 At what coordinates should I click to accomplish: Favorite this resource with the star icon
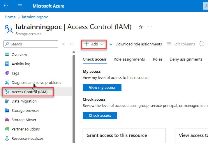pyautogui.click(x=141, y=27)
